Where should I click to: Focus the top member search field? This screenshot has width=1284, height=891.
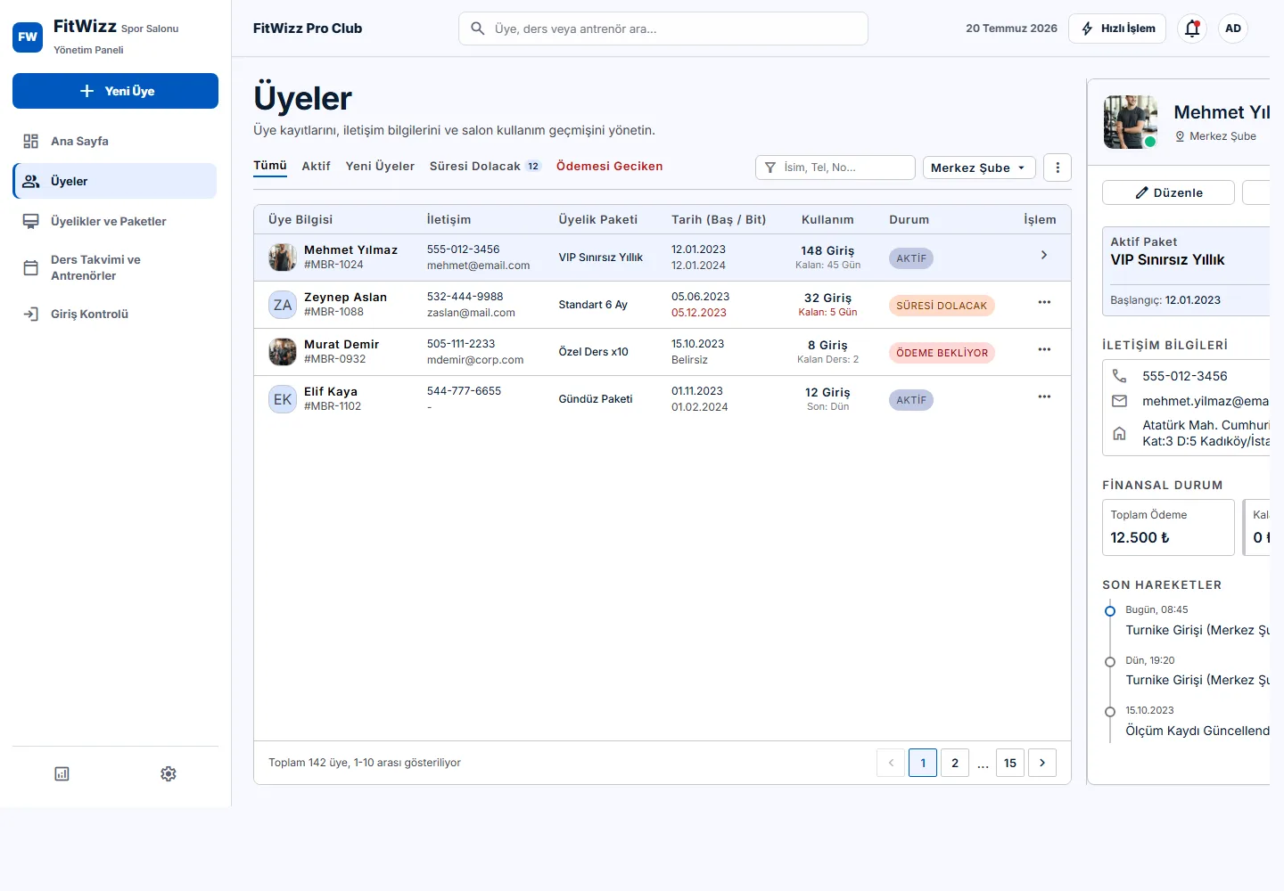[x=663, y=29]
